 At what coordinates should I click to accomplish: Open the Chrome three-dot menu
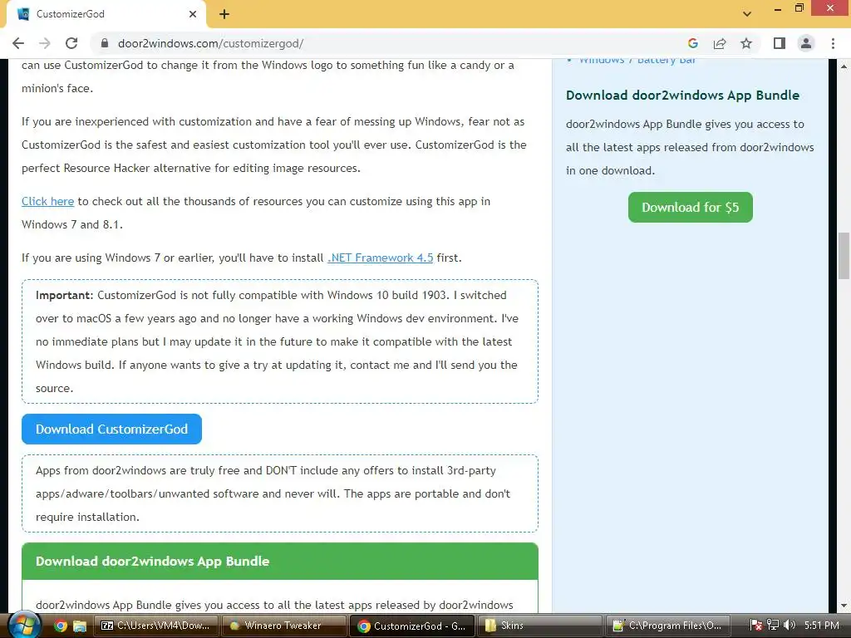point(833,43)
